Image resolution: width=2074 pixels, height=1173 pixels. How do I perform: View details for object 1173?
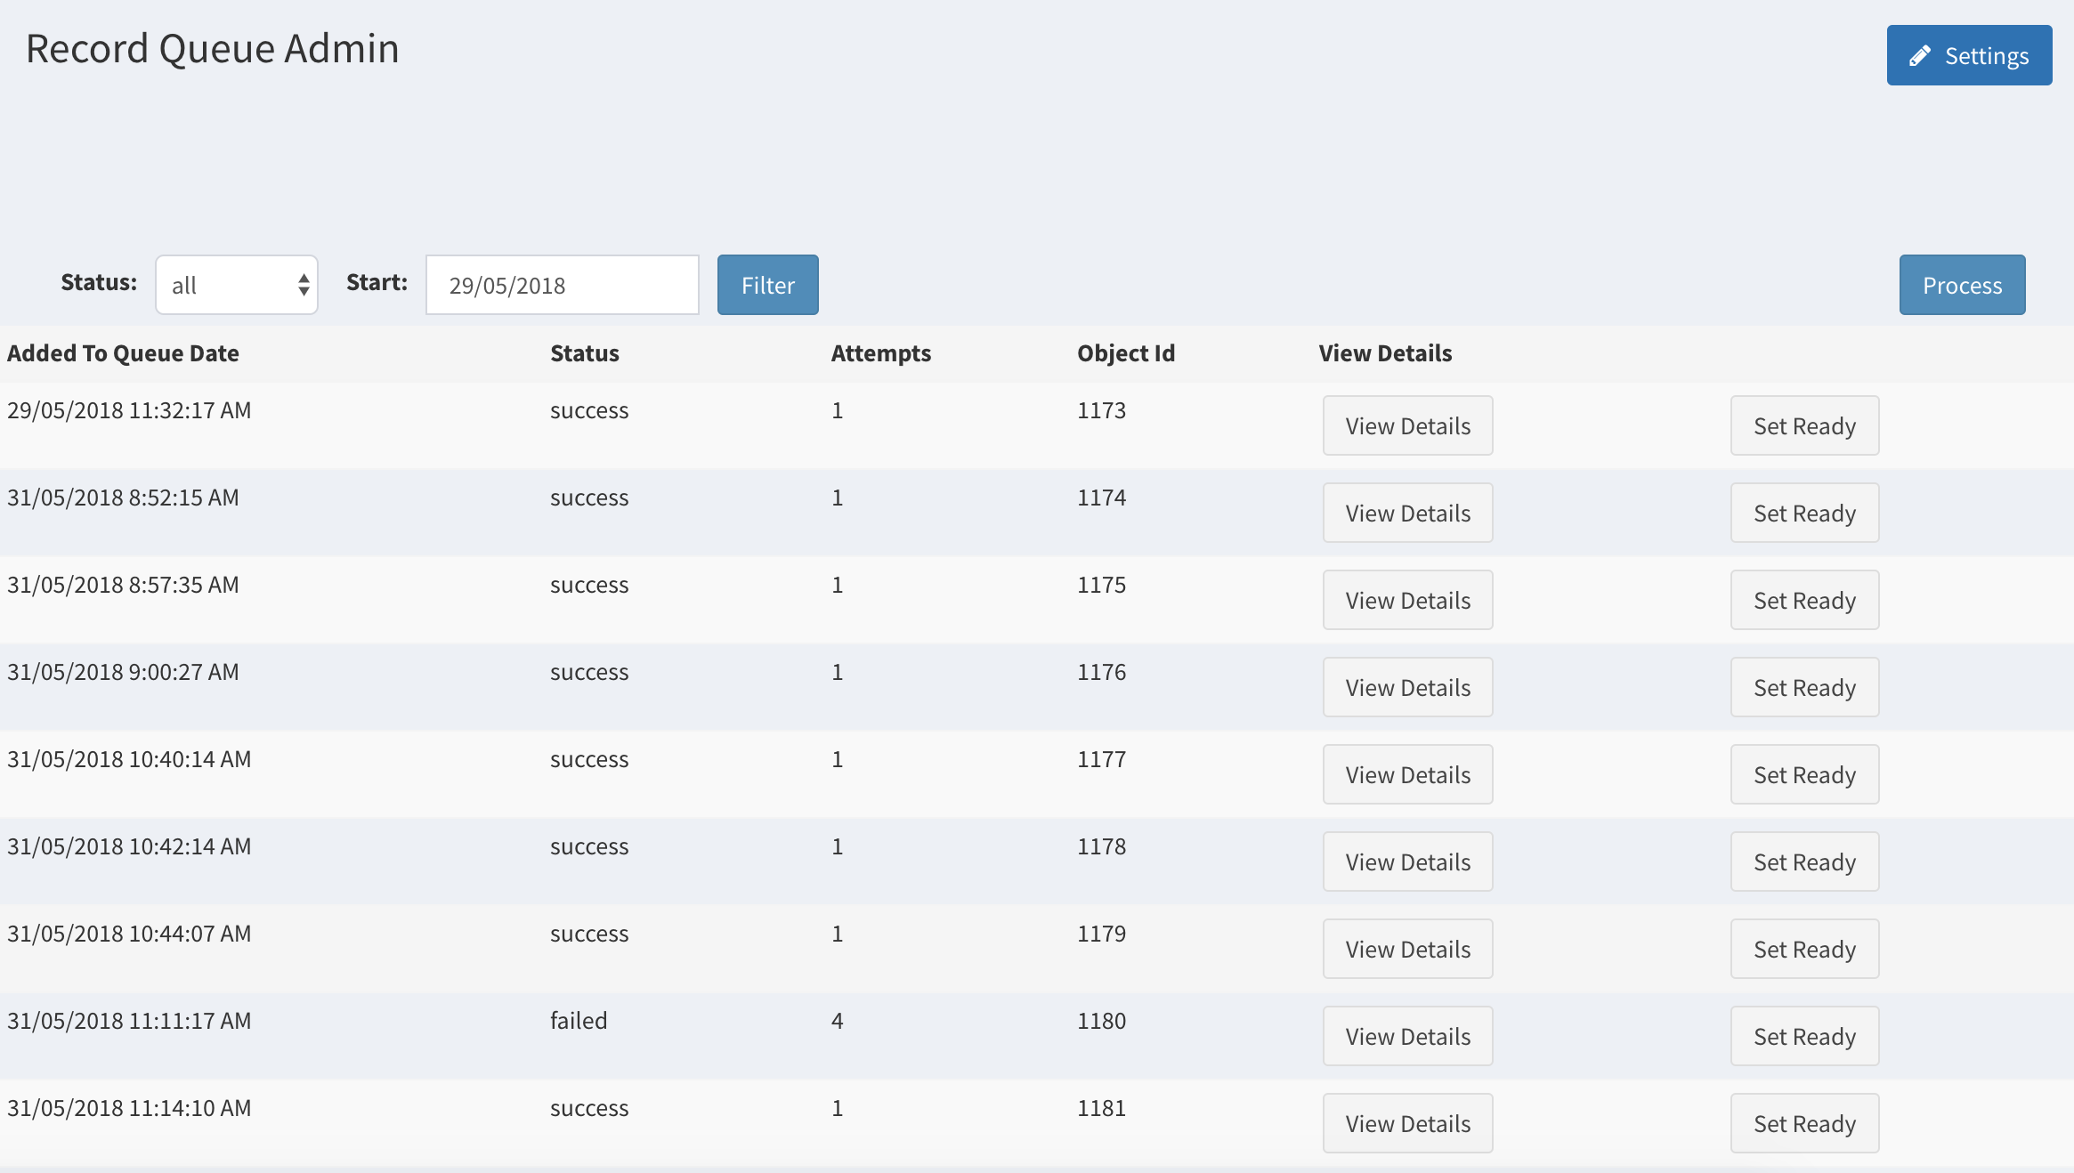1407,425
